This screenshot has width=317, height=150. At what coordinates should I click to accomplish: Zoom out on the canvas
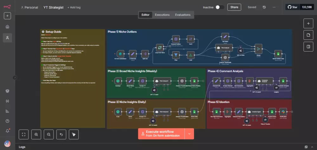(49, 134)
